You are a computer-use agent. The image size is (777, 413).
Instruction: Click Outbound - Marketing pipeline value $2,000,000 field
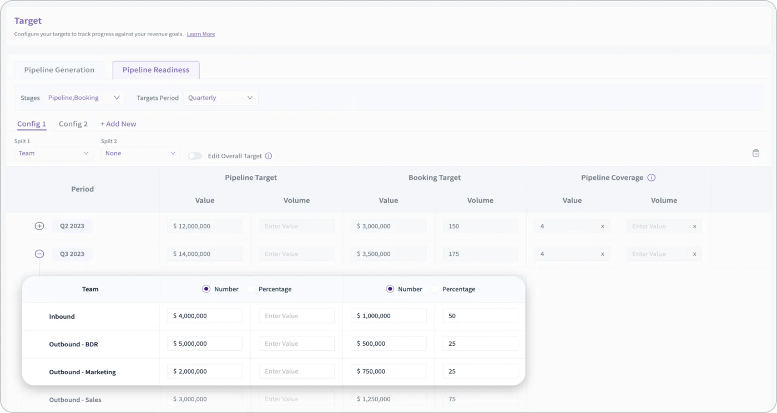click(x=205, y=371)
